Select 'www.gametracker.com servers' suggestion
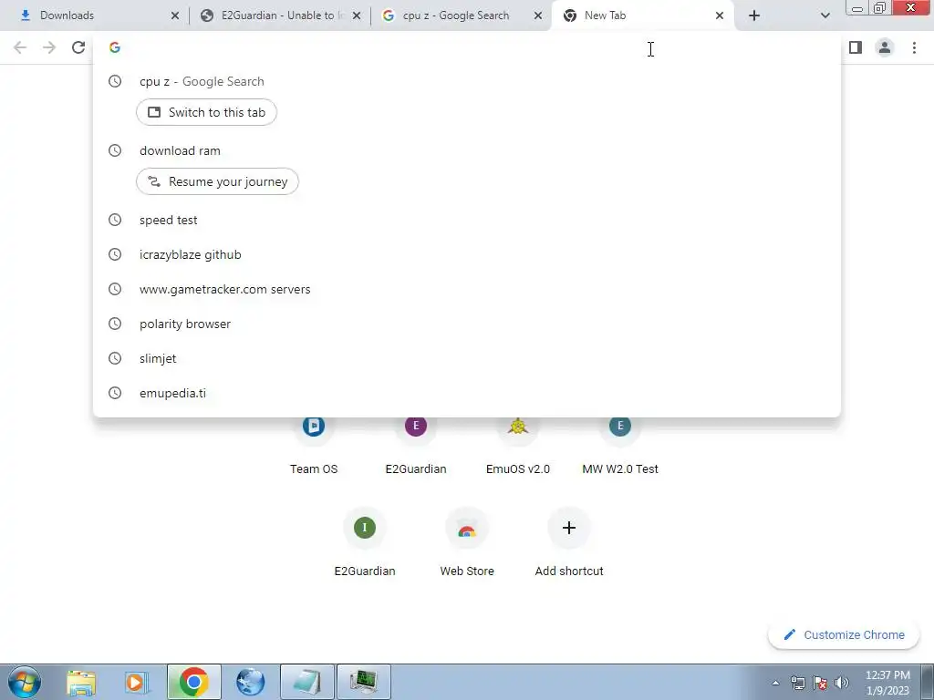The width and height of the screenshot is (934, 700). (x=467, y=289)
